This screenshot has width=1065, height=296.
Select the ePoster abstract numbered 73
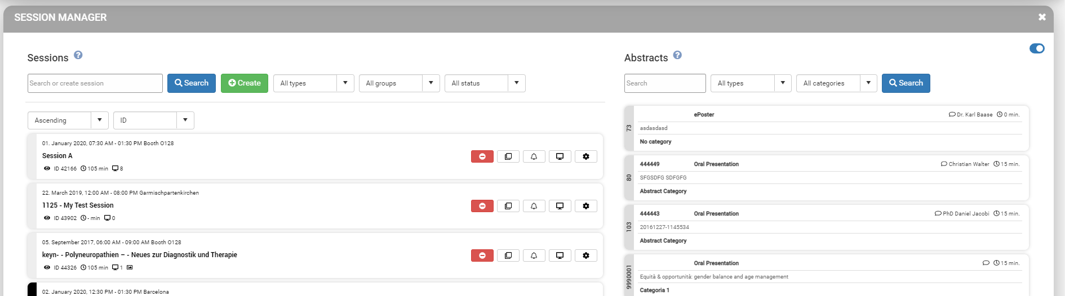[x=827, y=128]
